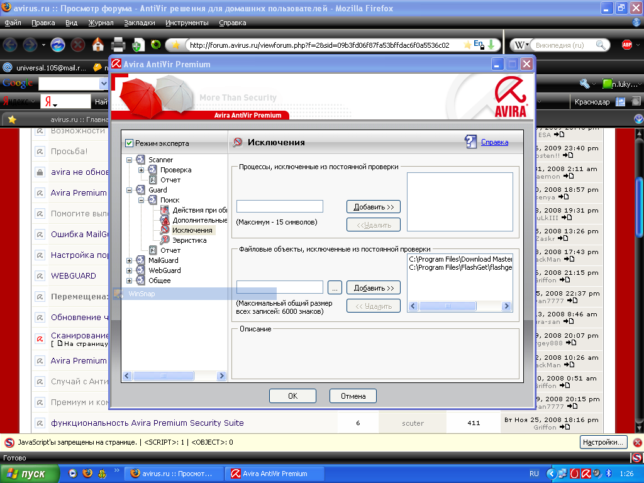Expand the MailGuard tree node
Screen dimensions: 644x483
129,260
